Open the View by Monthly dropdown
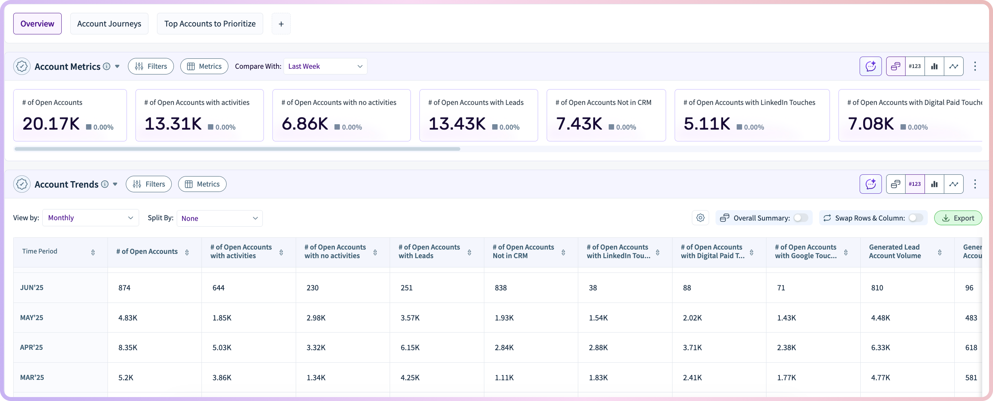Screen dimensions: 993x401 click(90, 218)
